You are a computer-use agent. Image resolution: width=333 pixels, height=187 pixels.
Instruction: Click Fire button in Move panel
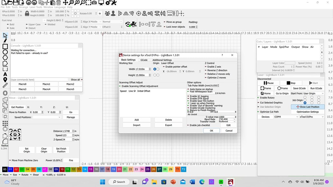[71, 160]
